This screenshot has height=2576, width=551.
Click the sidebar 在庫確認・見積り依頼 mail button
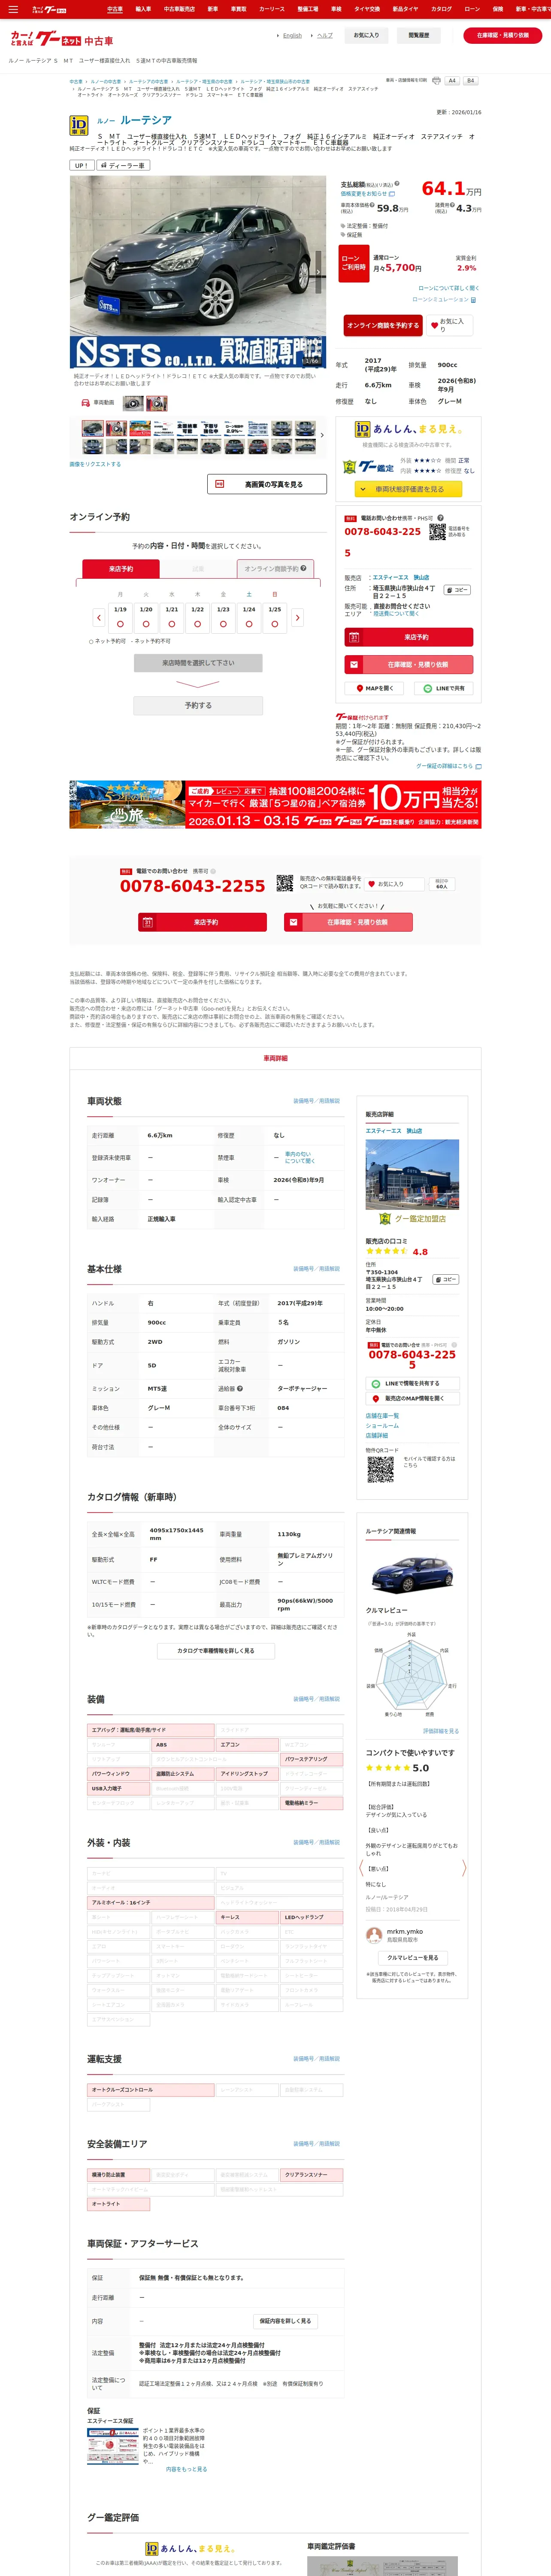click(x=409, y=664)
